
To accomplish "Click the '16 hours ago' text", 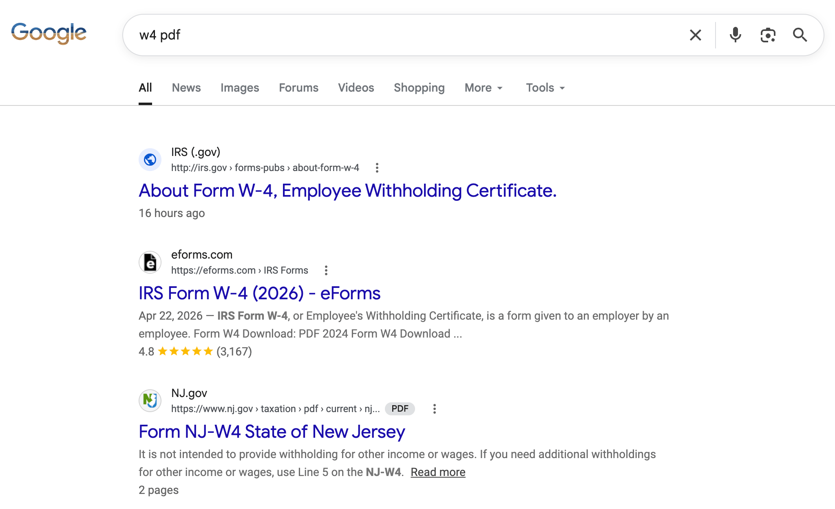I will point(172,213).
